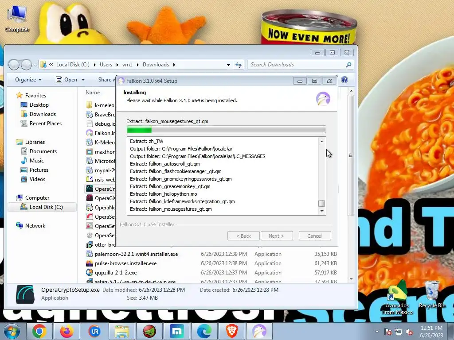Click install log scroll-up arrow

(321, 141)
